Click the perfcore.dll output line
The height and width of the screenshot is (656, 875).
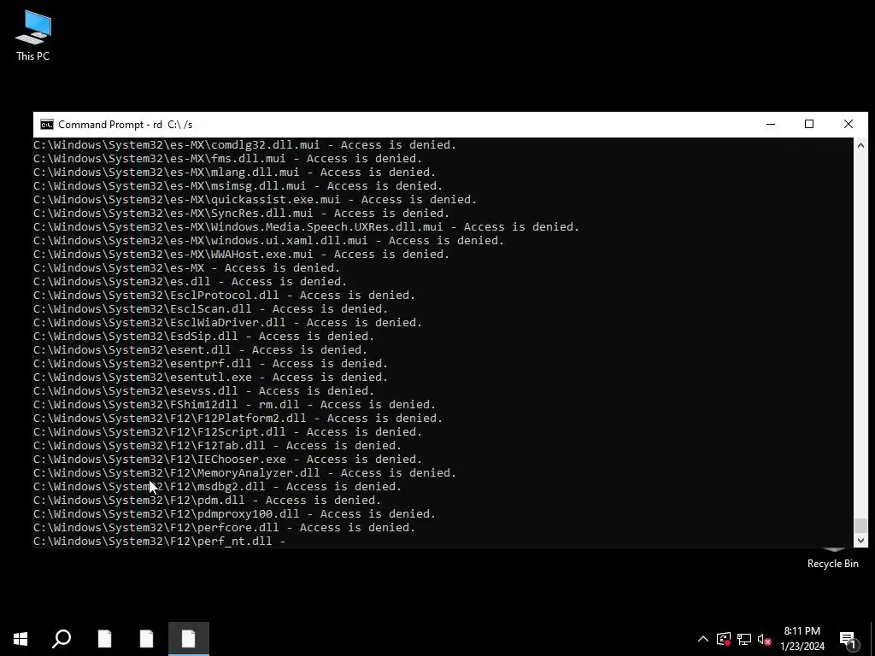(225, 528)
